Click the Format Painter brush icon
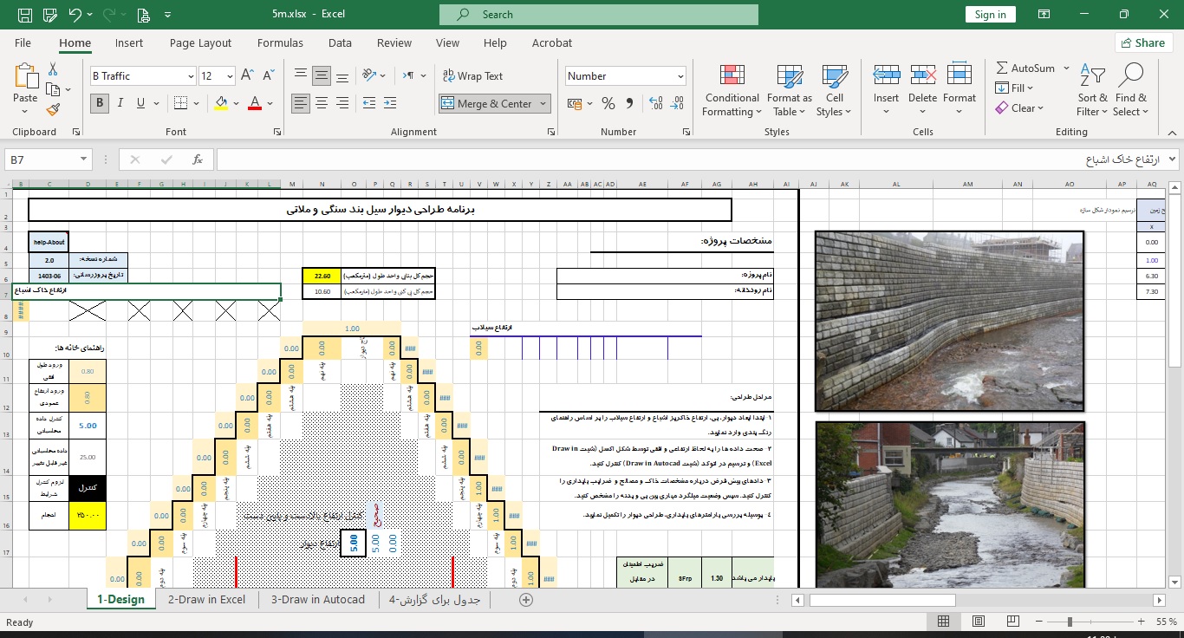This screenshot has height=638, width=1184. point(53,109)
